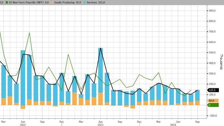
Task: Click the 2024 year label on x-axis
Action: tap(173, 125)
